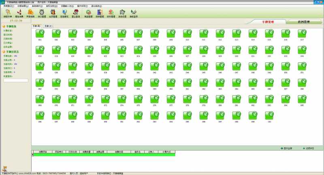Click the 财务管理 toolbar icon
Viewport: 324px width, 175px height.
(x=111, y=13)
